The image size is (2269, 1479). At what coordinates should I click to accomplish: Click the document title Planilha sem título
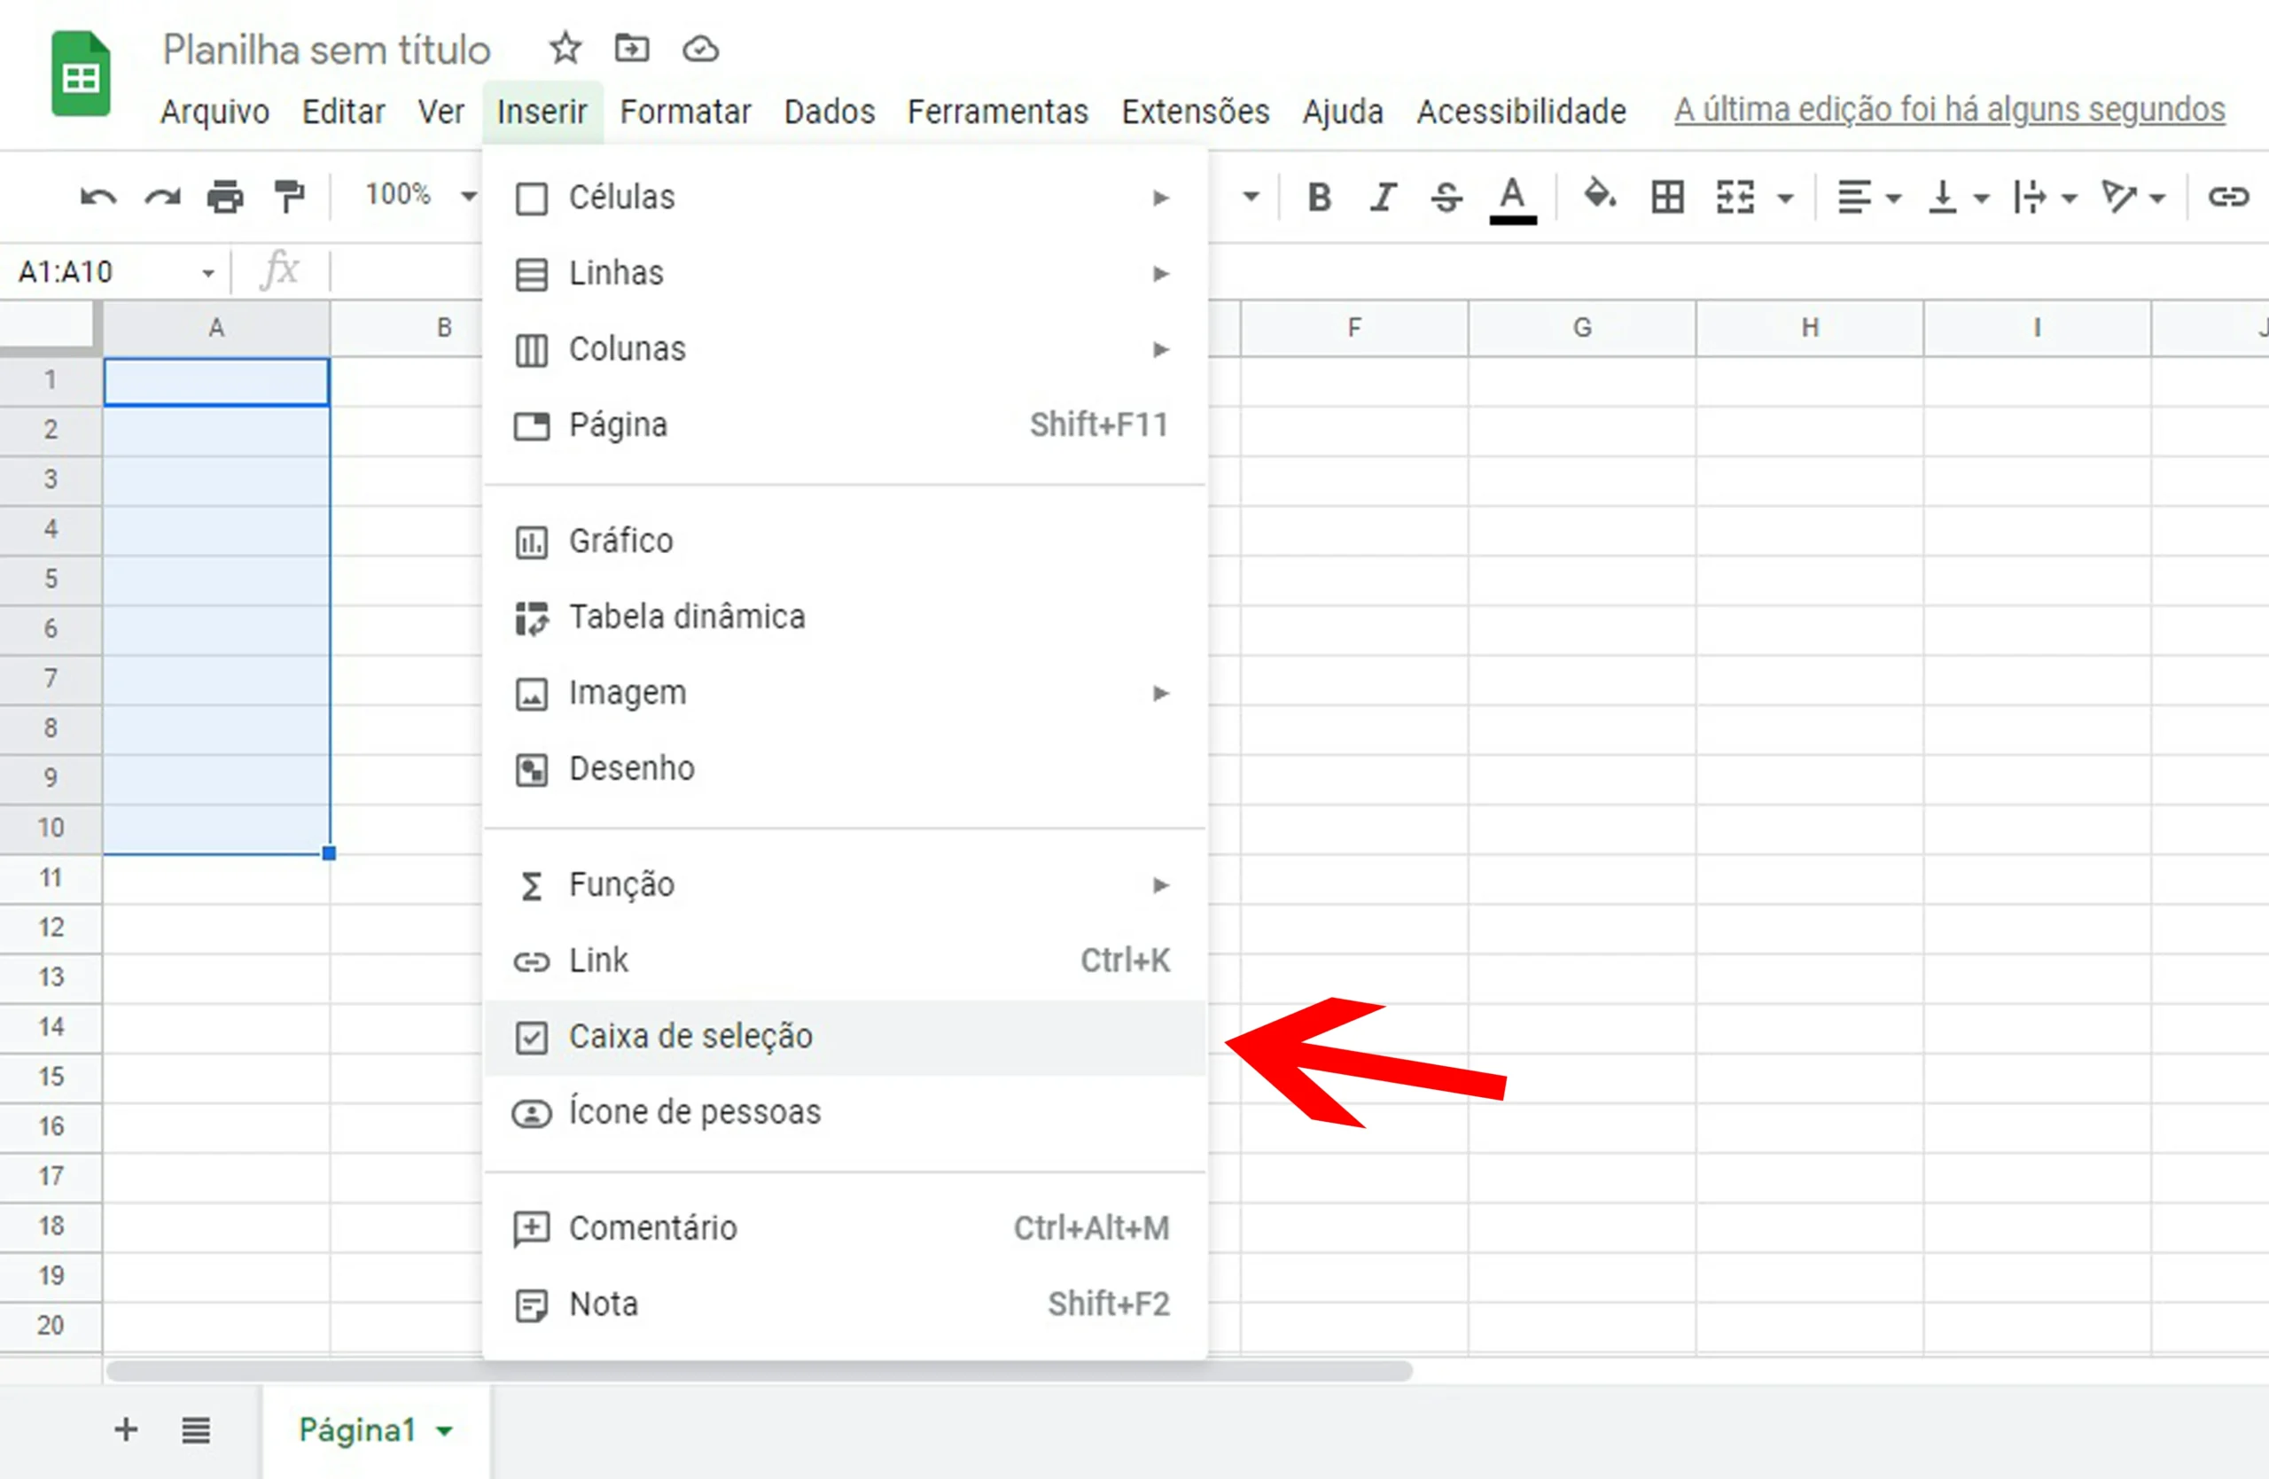[326, 50]
